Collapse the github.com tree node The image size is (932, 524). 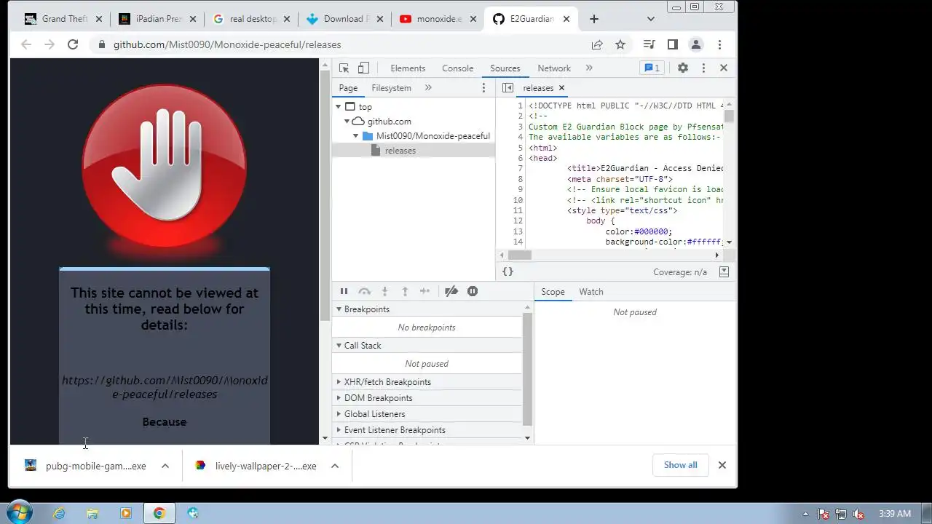[x=348, y=122]
